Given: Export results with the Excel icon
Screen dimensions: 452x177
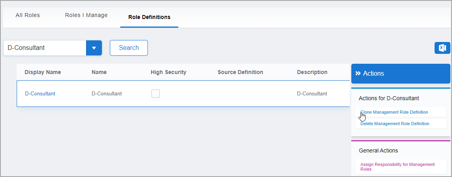Looking at the screenshot, I should (x=442, y=48).
